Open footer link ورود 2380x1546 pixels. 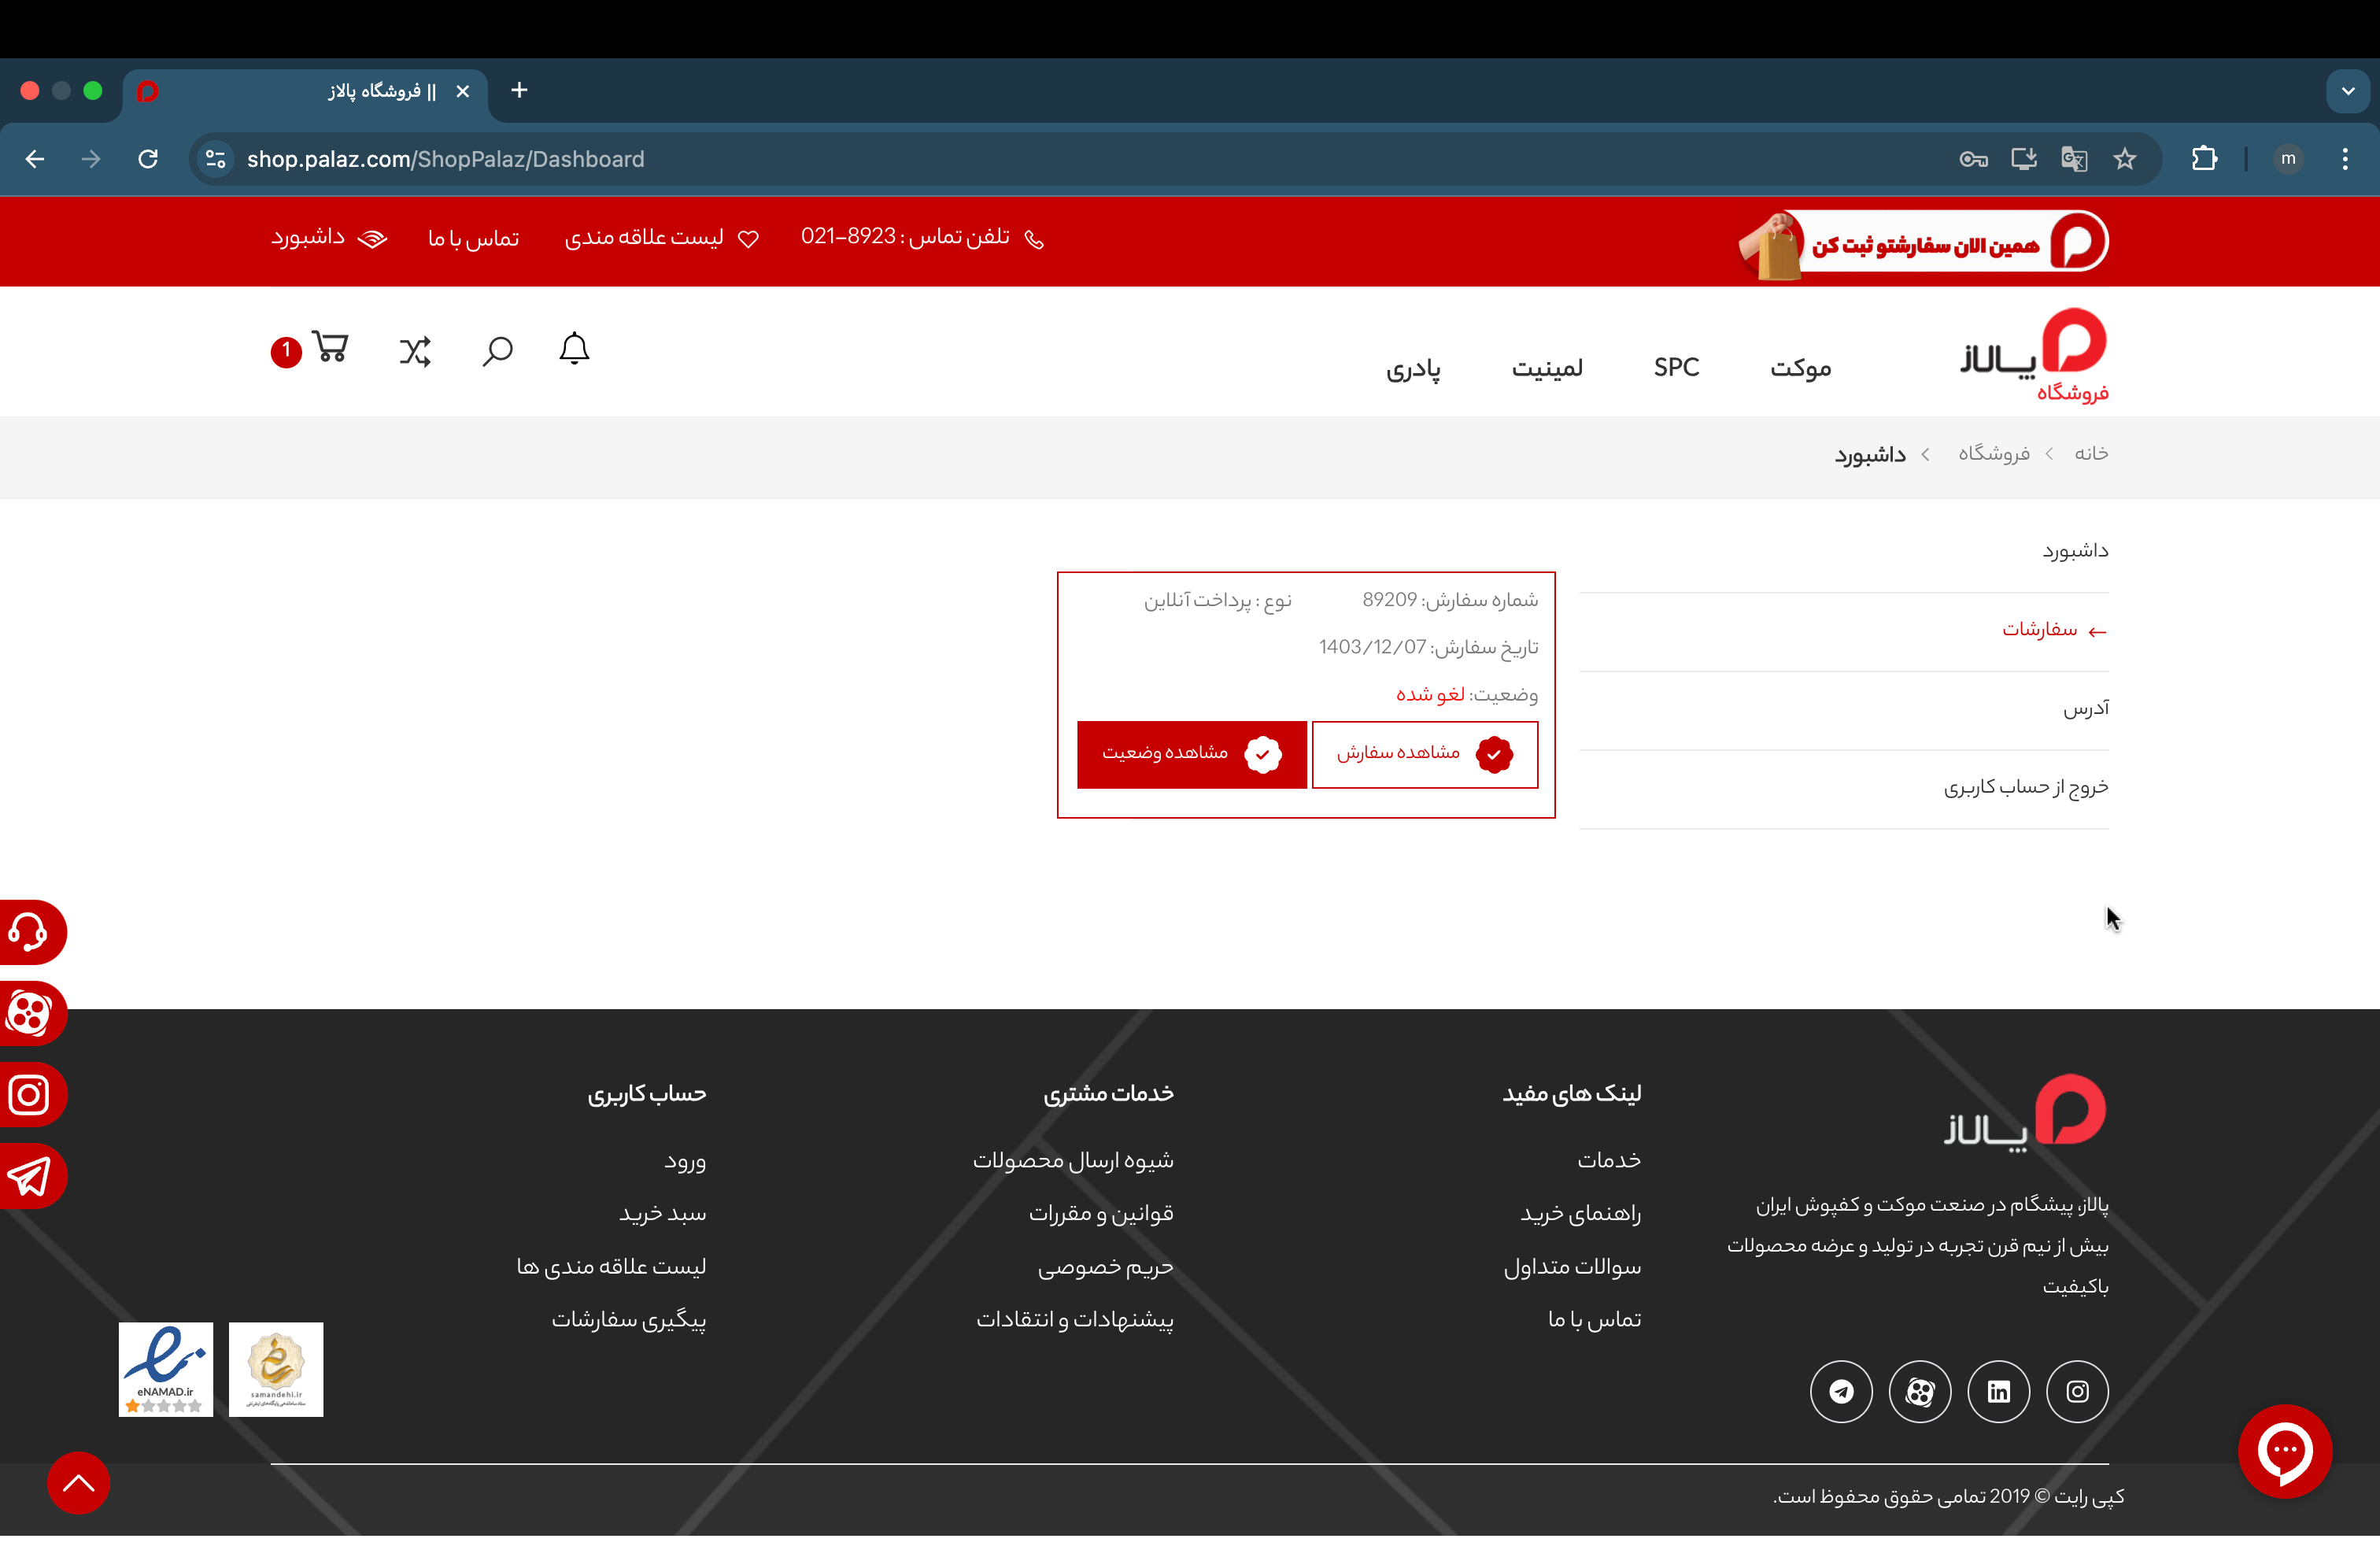685,1161
